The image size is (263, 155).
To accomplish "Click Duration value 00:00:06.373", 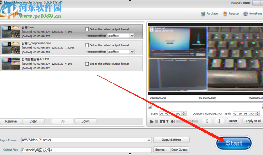I will [213, 113].
